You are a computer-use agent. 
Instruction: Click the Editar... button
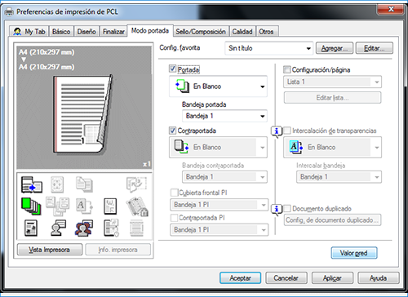point(375,48)
